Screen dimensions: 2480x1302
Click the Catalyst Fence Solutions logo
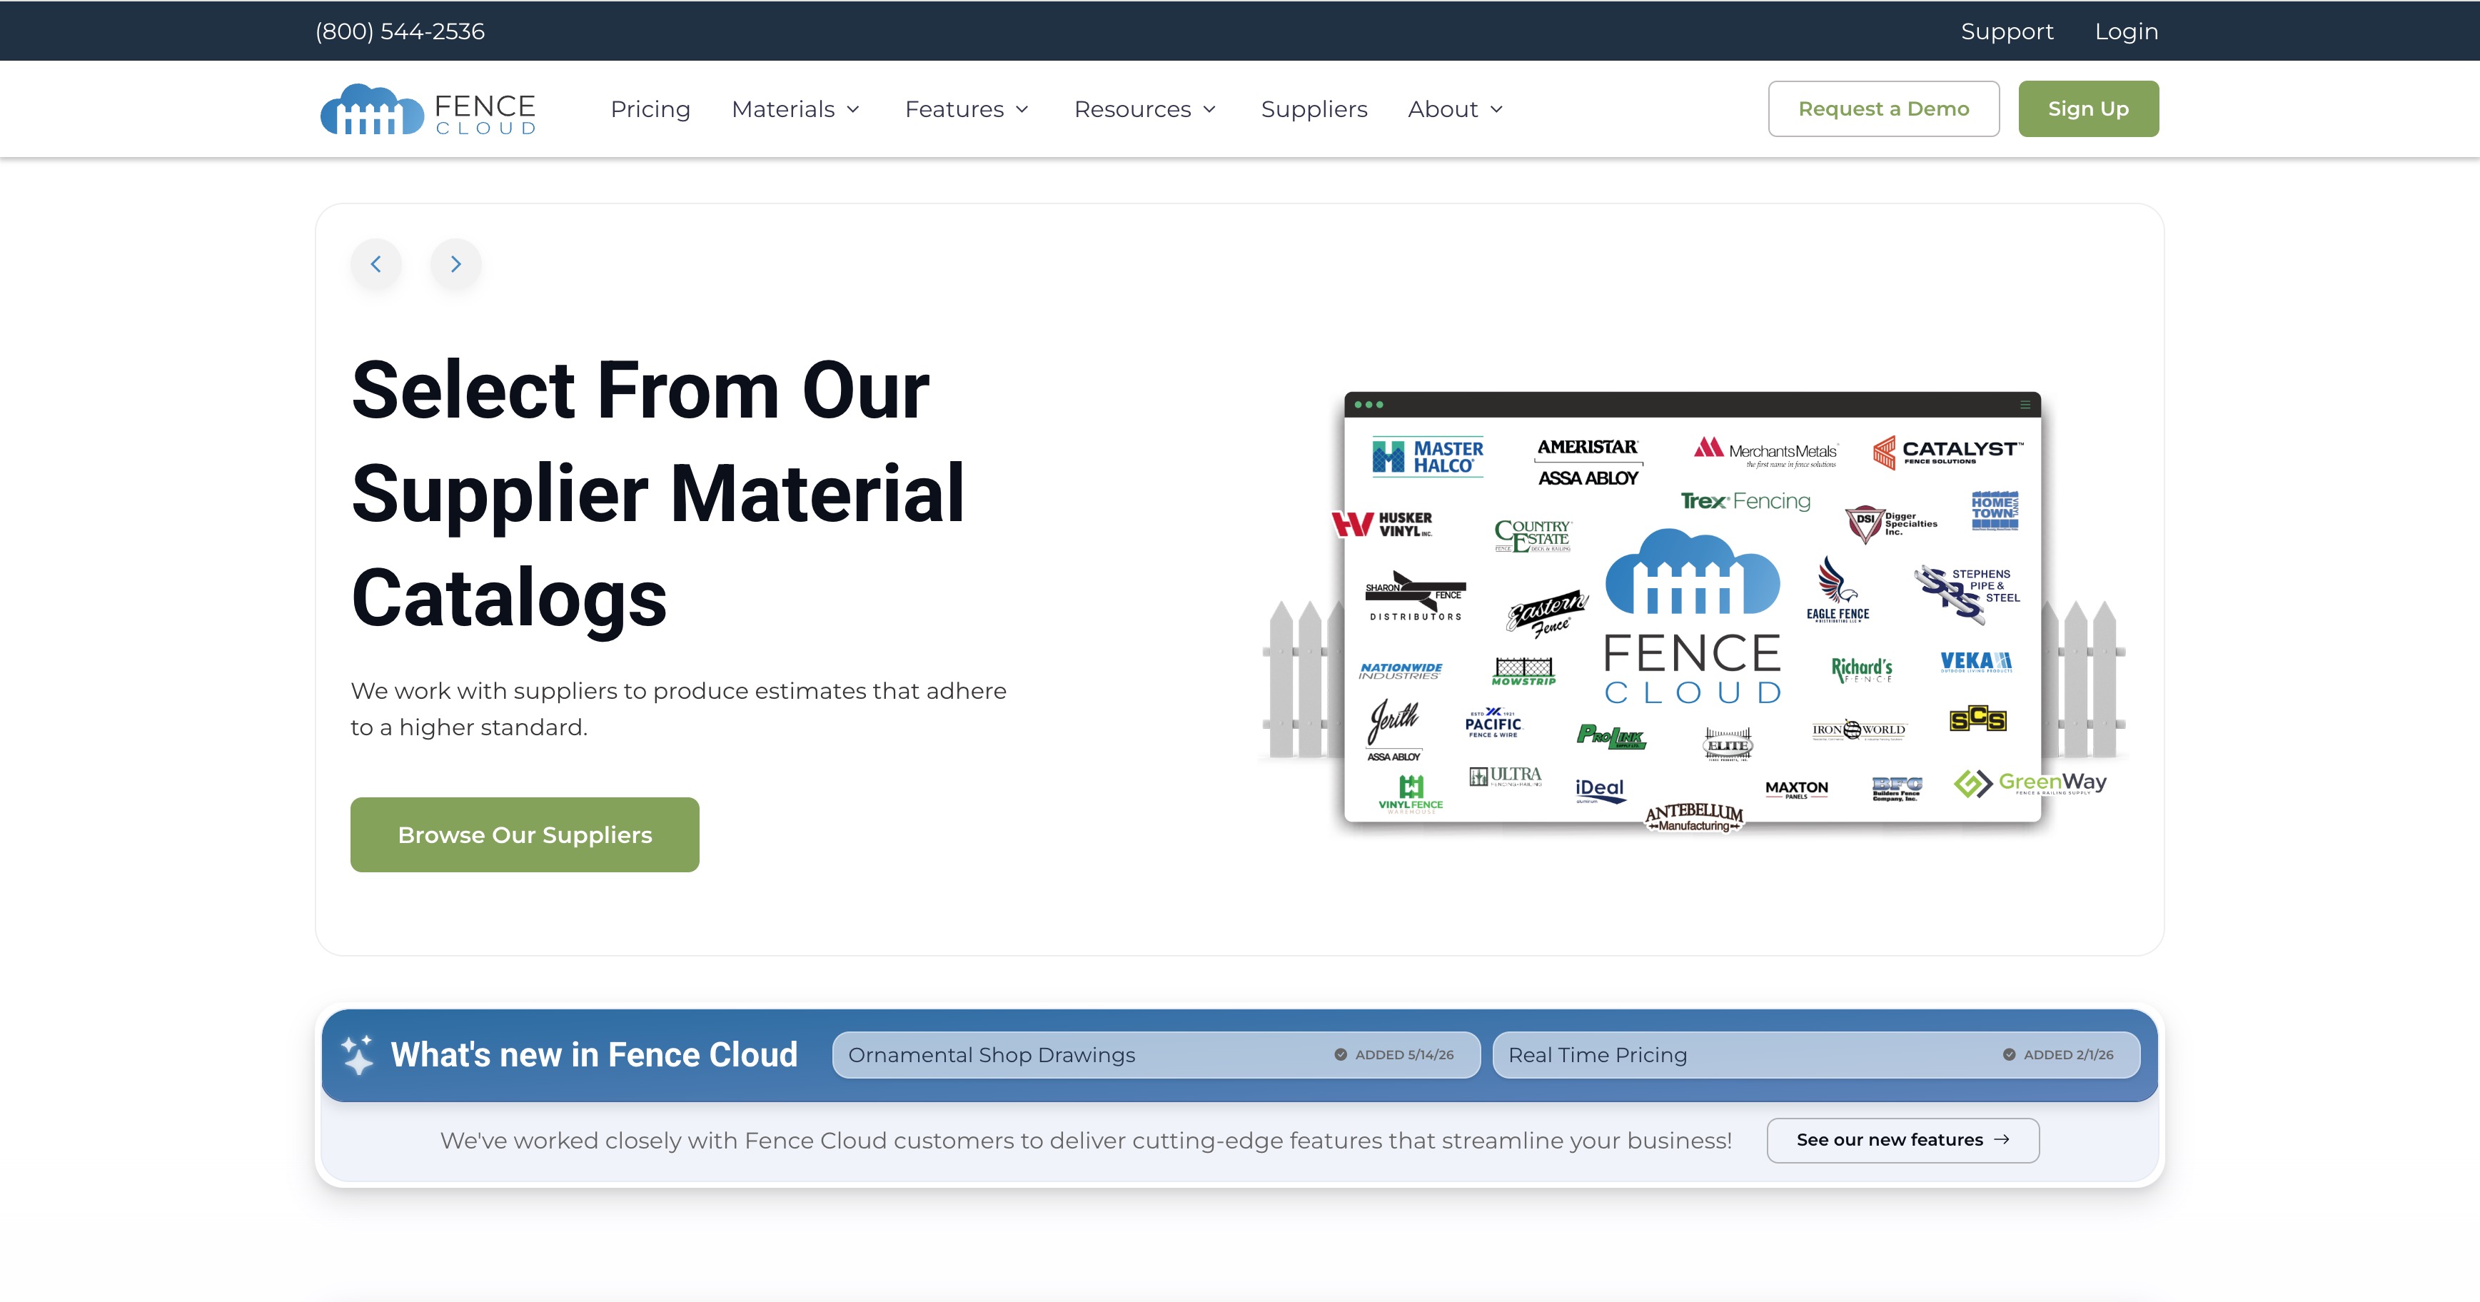click(x=1947, y=451)
